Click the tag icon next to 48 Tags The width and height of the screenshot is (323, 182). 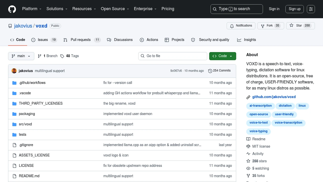pos(62,56)
